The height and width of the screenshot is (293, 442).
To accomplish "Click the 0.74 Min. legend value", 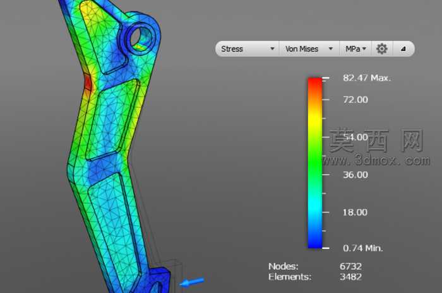I will tap(363, 248).
